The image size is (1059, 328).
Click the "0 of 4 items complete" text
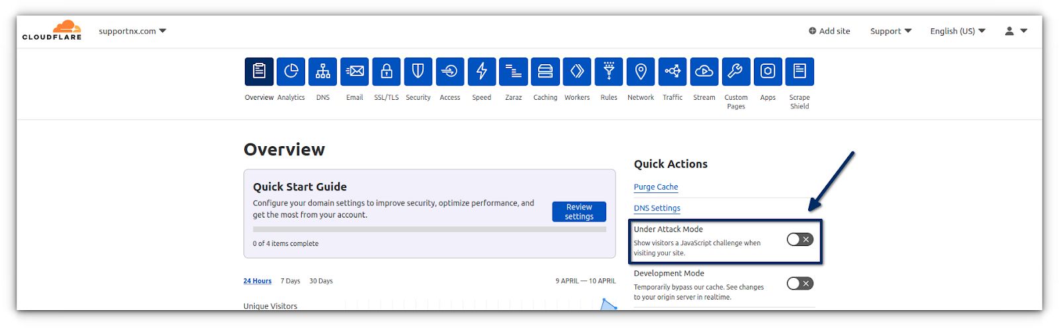(285, 244)
